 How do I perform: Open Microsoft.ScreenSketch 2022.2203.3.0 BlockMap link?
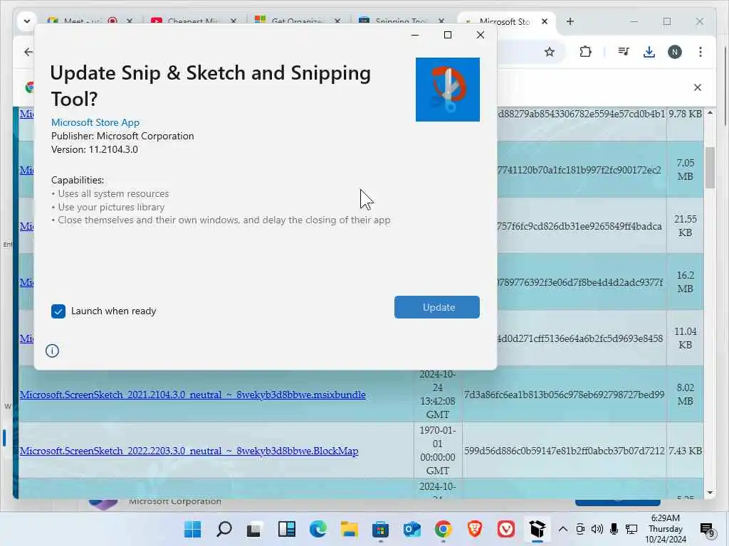coord(189,450)
